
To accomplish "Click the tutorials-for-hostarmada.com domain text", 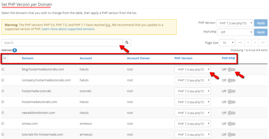I will click(x=42, y=134).
